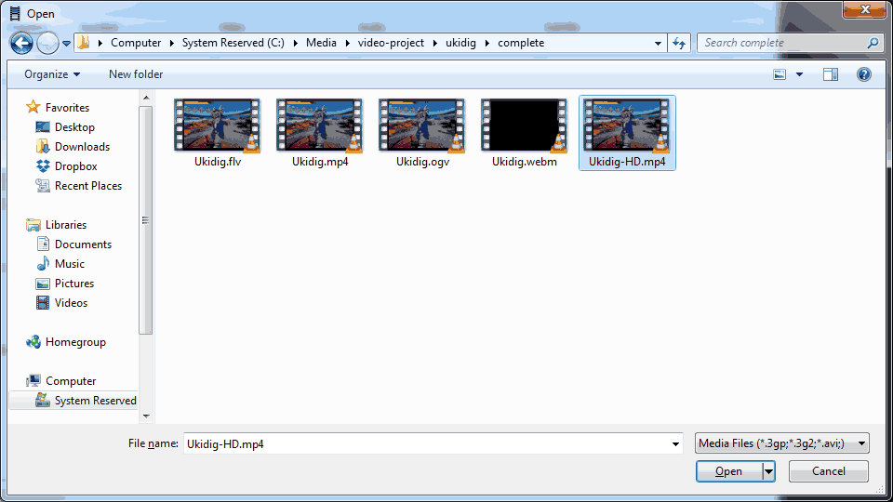Click the Help question mark icon
893x502 pixels.
click(x=864, y=74)
